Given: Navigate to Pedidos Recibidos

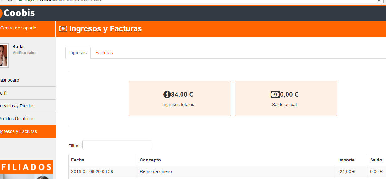Looking at the screenshot, I should pyautogui.click(x=17, y=119).
